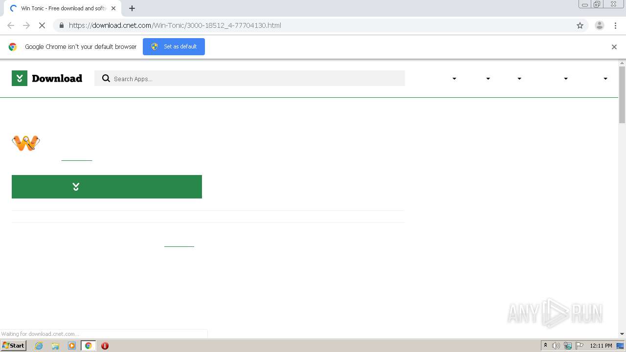Open File Explorer from taskbar
626x352 pixels.
coord(55,346)
